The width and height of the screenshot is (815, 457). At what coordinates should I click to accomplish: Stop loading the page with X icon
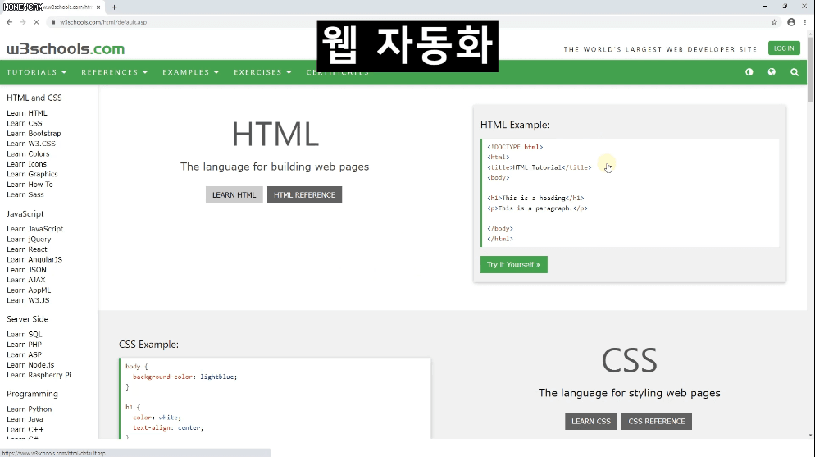36,22
